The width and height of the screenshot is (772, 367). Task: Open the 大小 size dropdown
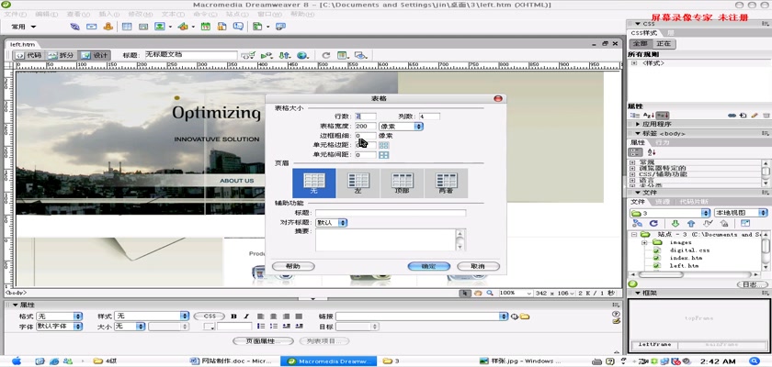130,327
